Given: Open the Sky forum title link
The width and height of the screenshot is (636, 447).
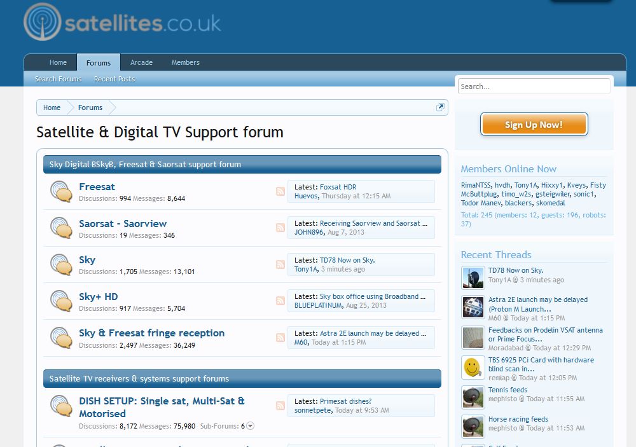Looking at the screenshot, I should [86, 260].
